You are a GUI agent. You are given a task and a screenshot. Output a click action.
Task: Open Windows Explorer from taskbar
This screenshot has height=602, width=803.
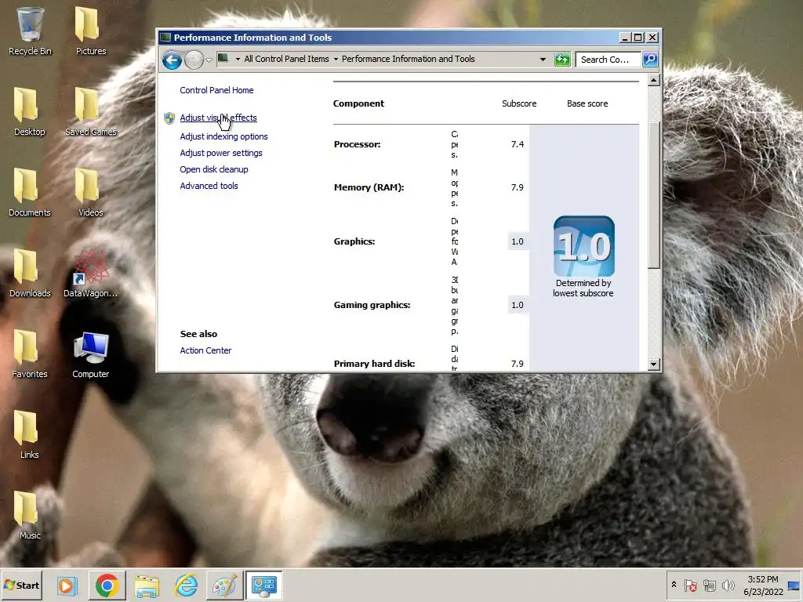pyautogui.click(x=147, y=586)
